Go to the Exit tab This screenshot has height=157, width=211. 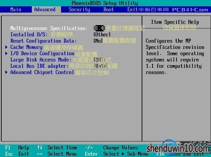pos(132,10)
